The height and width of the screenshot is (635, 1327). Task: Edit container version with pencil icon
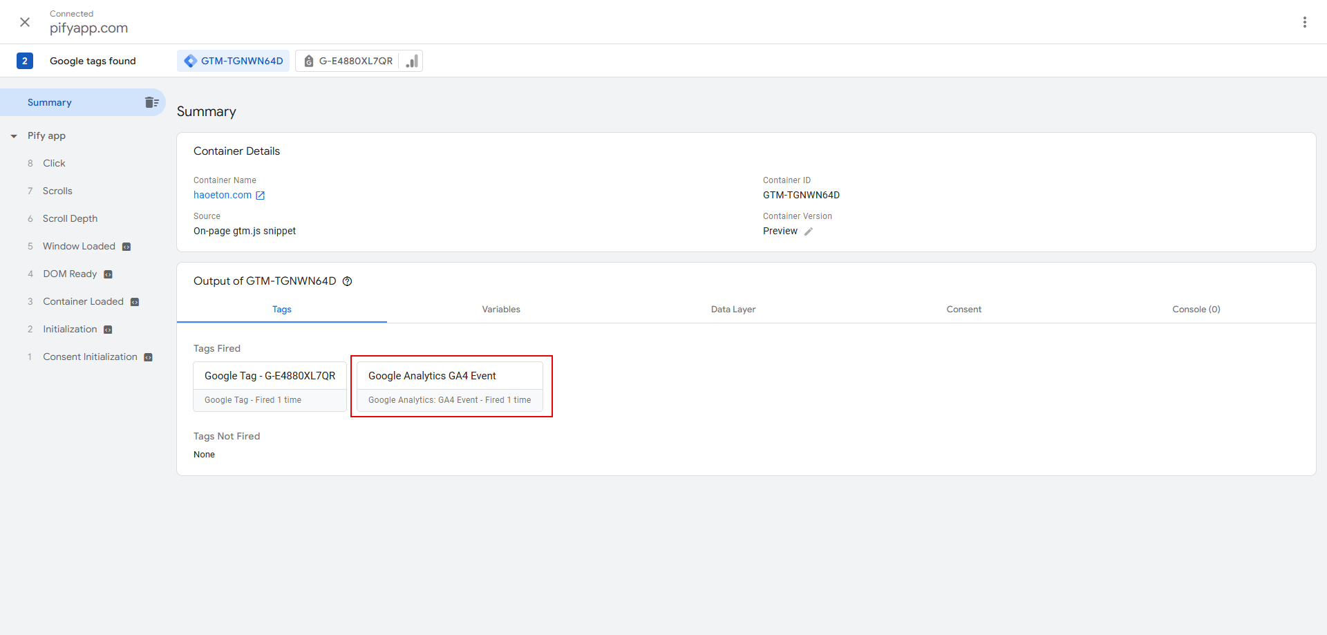[809, 231]
